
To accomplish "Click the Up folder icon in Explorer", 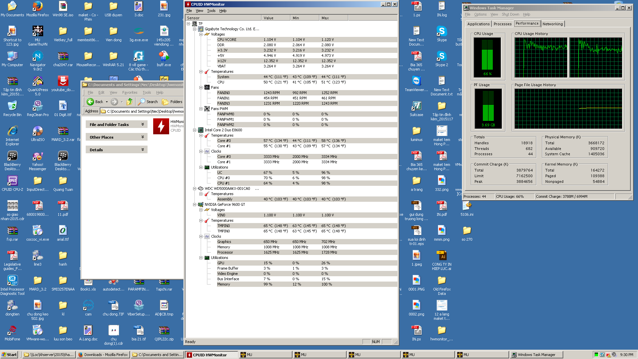I will [x=130, y=102].
